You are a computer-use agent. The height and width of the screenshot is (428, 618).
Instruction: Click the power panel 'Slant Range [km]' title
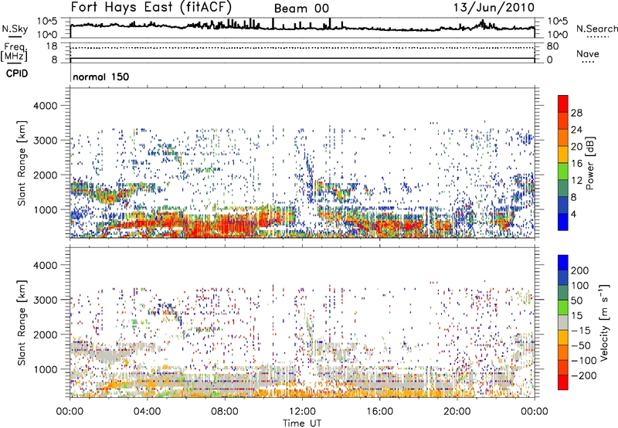[x=22, y=163]
